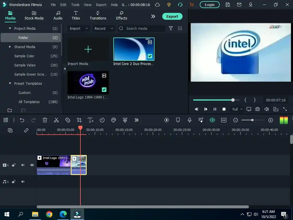Toggle timeline snapping icon

click(212, 120)
